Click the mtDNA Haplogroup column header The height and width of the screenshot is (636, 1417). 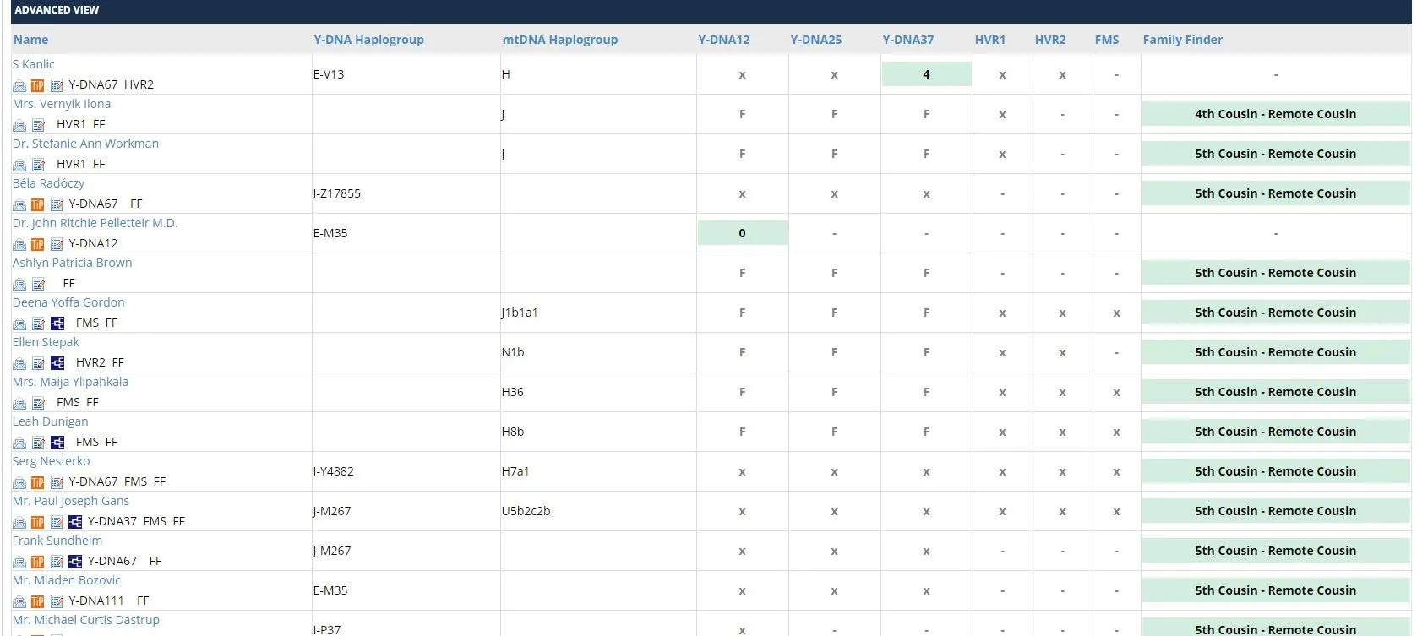coord(559,40)
